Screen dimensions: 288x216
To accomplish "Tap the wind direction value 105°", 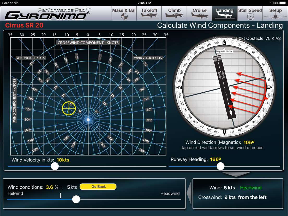I will coord(249,142).
